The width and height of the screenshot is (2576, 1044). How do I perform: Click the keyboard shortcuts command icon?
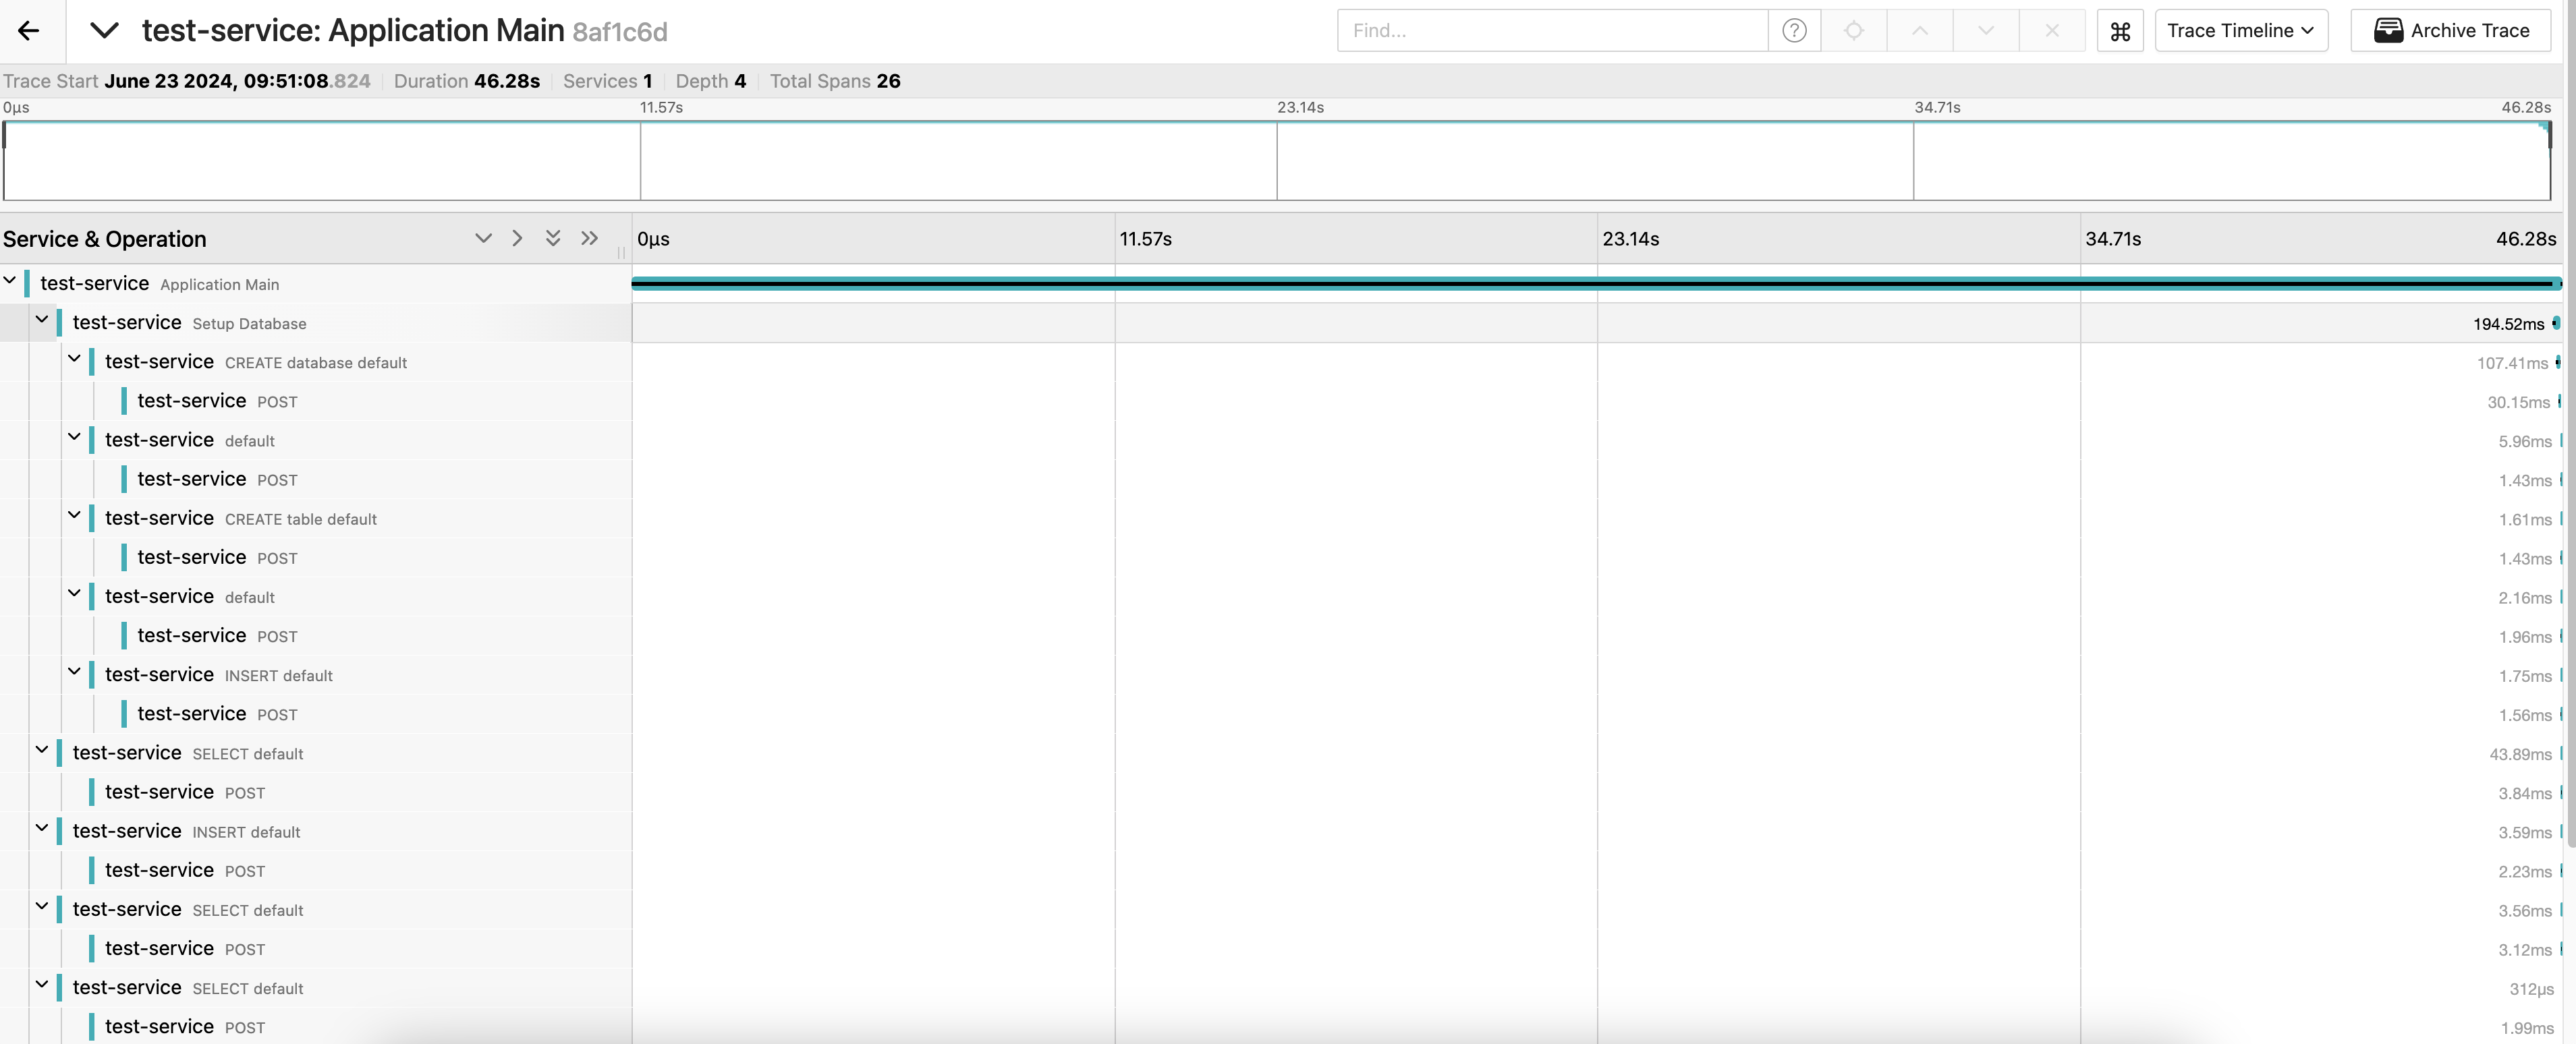[2121, 30]
